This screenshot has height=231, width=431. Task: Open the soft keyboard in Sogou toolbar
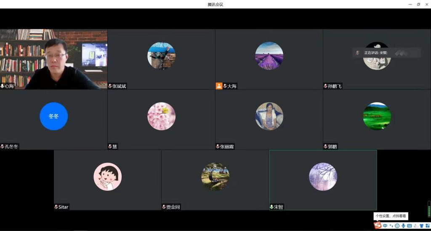click(x=409, y=226)
